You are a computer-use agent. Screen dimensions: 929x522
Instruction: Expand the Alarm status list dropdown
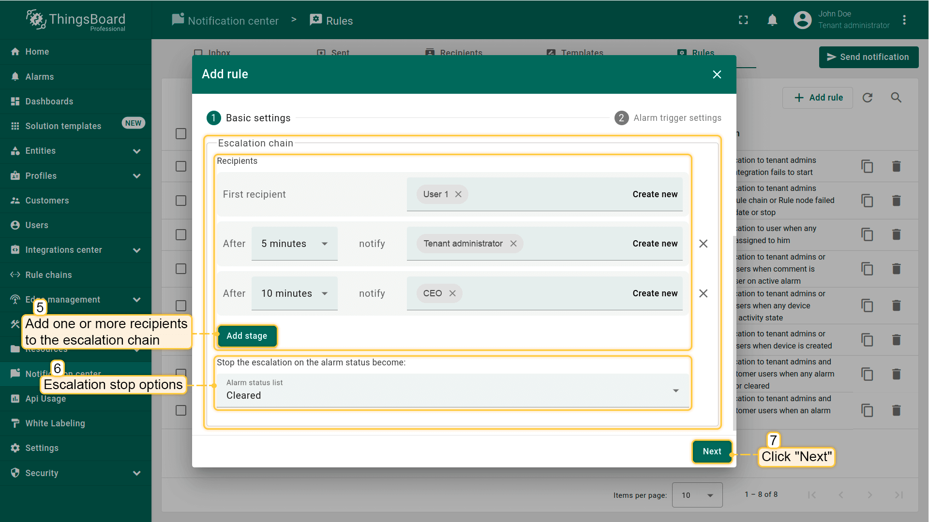452,391
